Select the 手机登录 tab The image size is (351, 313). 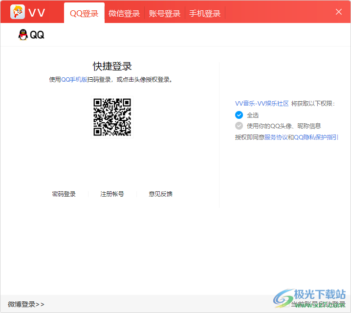click(205, 13)
